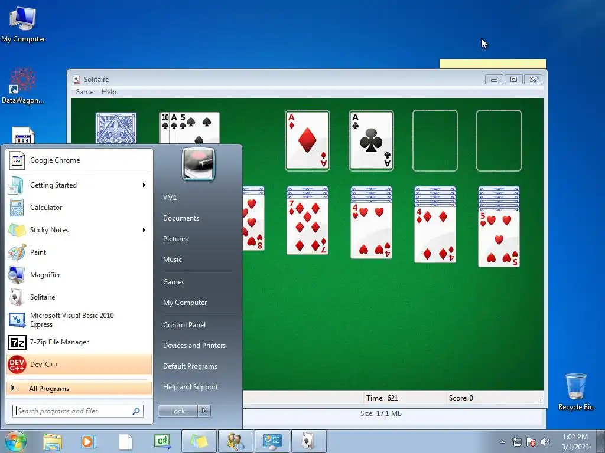Select the 5 of spades waste card

(x=199, y=128)
